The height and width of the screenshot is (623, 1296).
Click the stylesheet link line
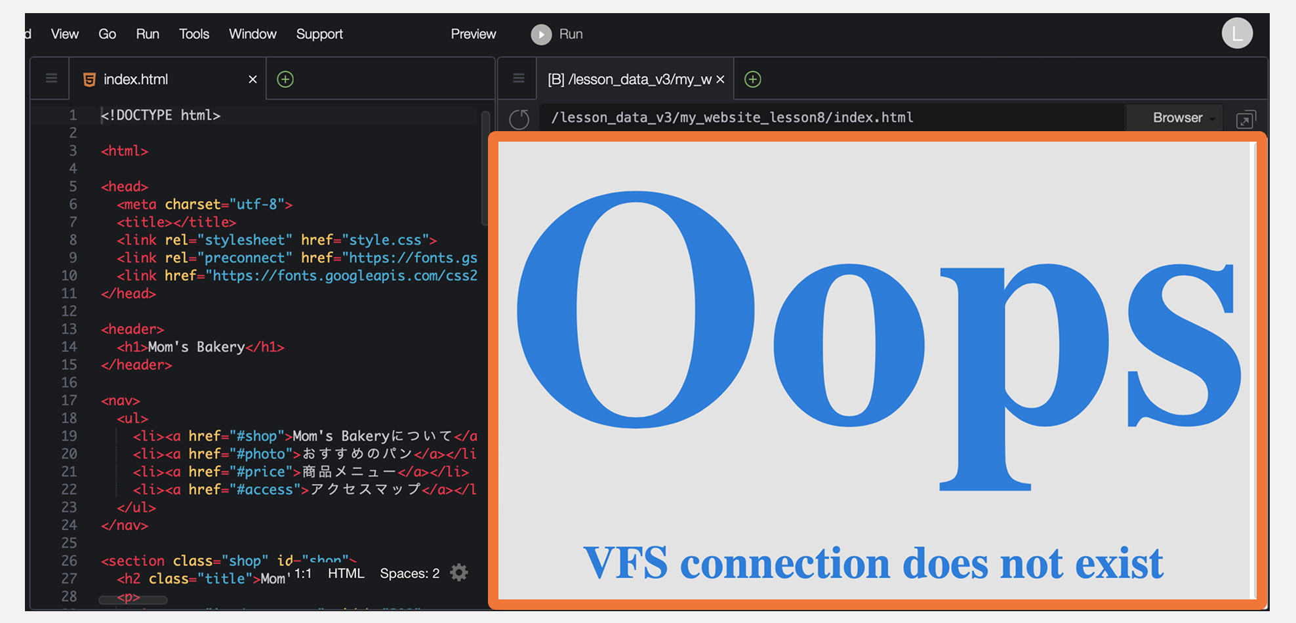click(277, 240)
